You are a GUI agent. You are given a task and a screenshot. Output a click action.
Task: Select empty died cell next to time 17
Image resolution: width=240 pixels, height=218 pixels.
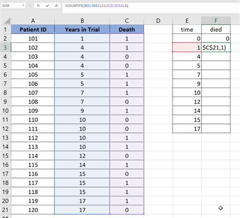pos(216,129)
